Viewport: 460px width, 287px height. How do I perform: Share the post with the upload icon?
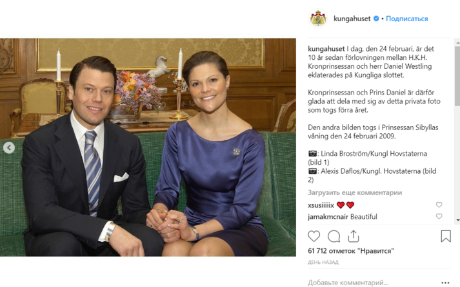tap(354, 236)
